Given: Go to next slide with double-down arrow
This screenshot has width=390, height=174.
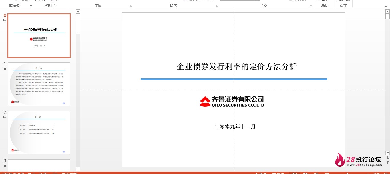Looking at the screenshot, I should coord(387,162).
